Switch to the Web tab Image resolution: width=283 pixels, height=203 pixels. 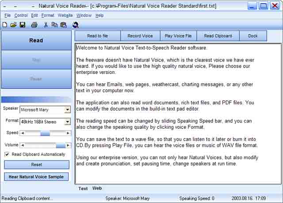coord(97,188)
